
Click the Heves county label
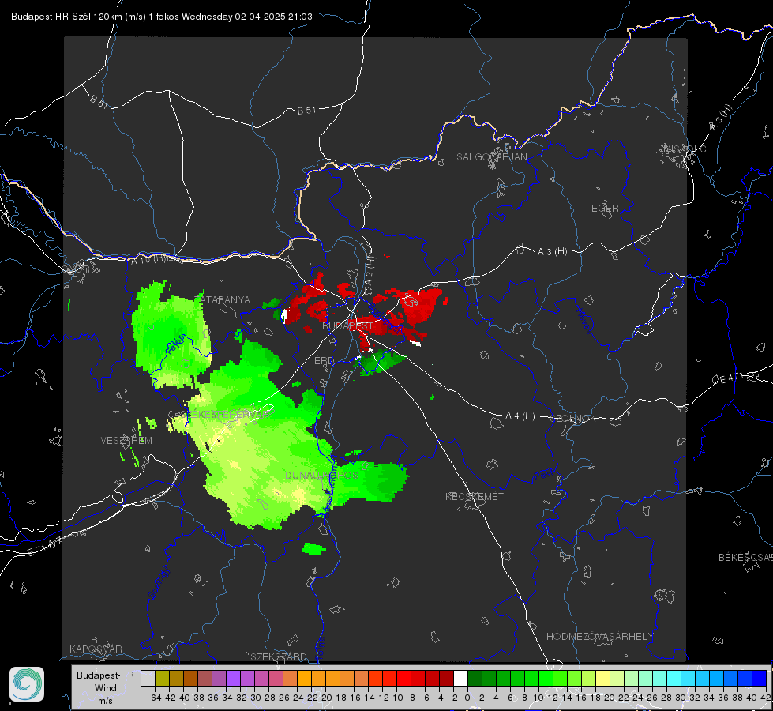pos(584,321)
